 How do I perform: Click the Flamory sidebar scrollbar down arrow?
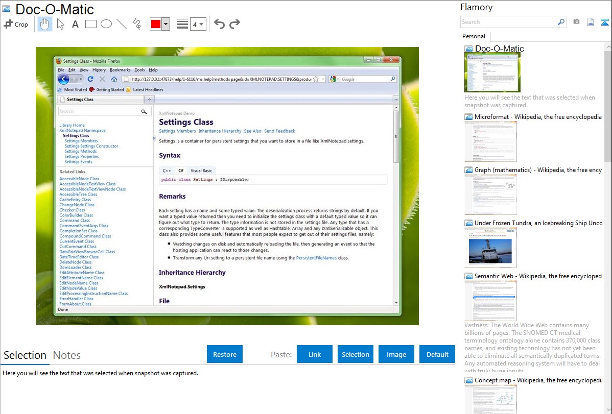608,410
